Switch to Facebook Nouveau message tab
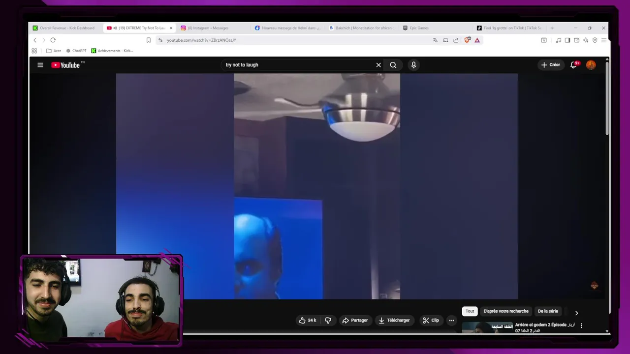630x354 pixels. pos(288,28)
